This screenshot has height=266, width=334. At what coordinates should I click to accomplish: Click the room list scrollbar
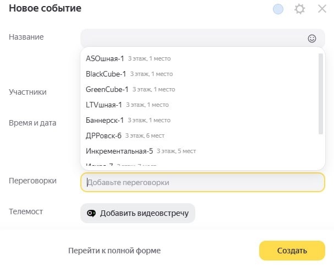320,94
